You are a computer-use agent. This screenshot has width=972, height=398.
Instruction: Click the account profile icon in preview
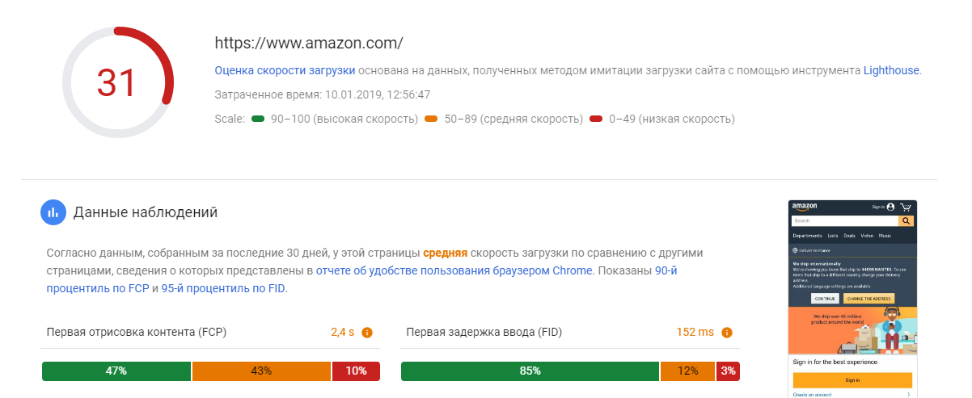point(890,207)
